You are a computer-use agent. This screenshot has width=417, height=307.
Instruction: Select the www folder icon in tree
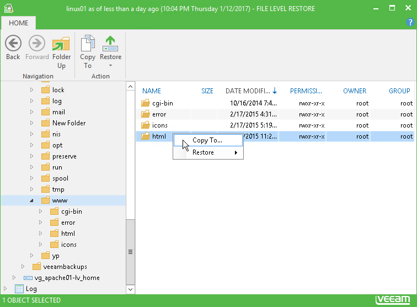[x=45, y=200]
